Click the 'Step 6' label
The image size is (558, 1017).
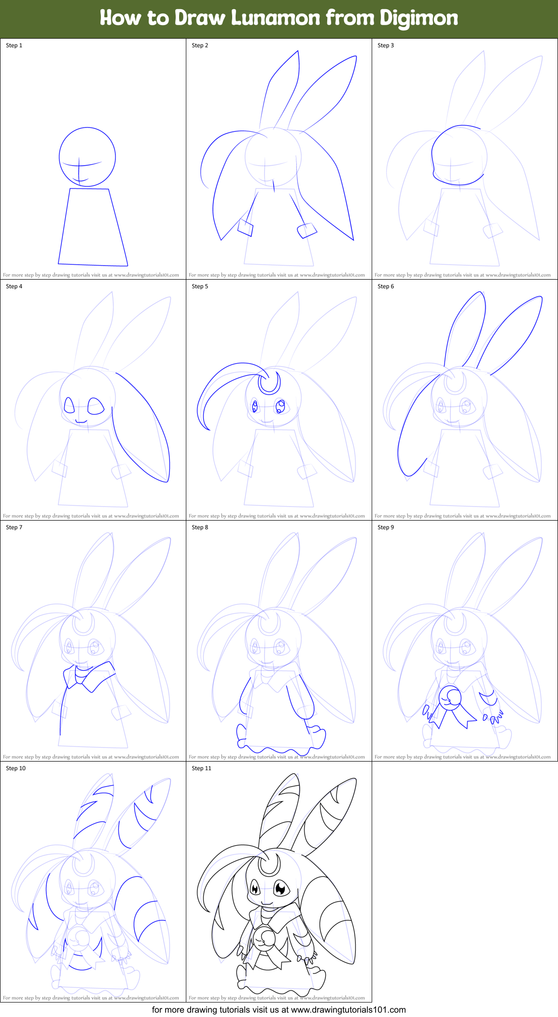click(x=386, y=286)
